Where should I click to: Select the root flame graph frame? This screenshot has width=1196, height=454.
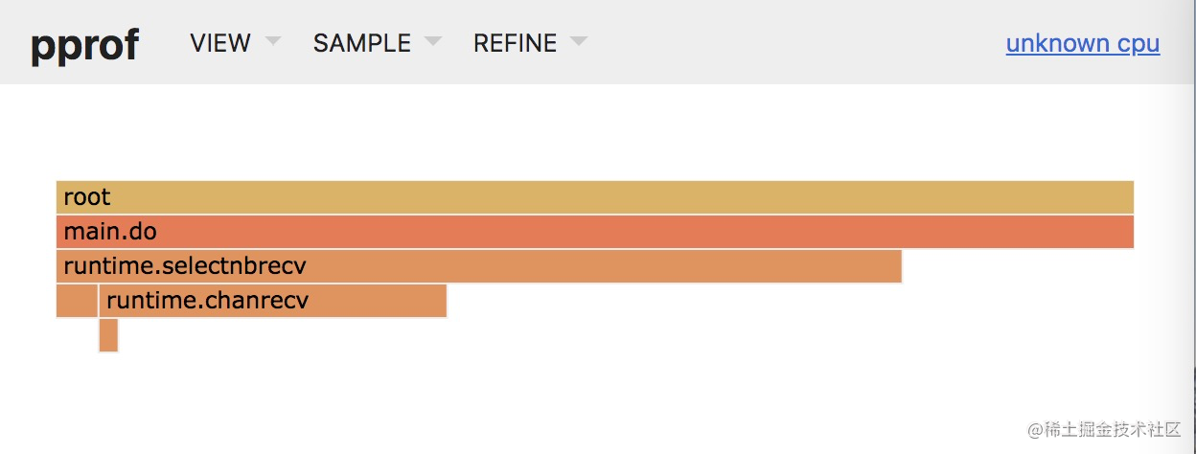(x=595, y=197)
